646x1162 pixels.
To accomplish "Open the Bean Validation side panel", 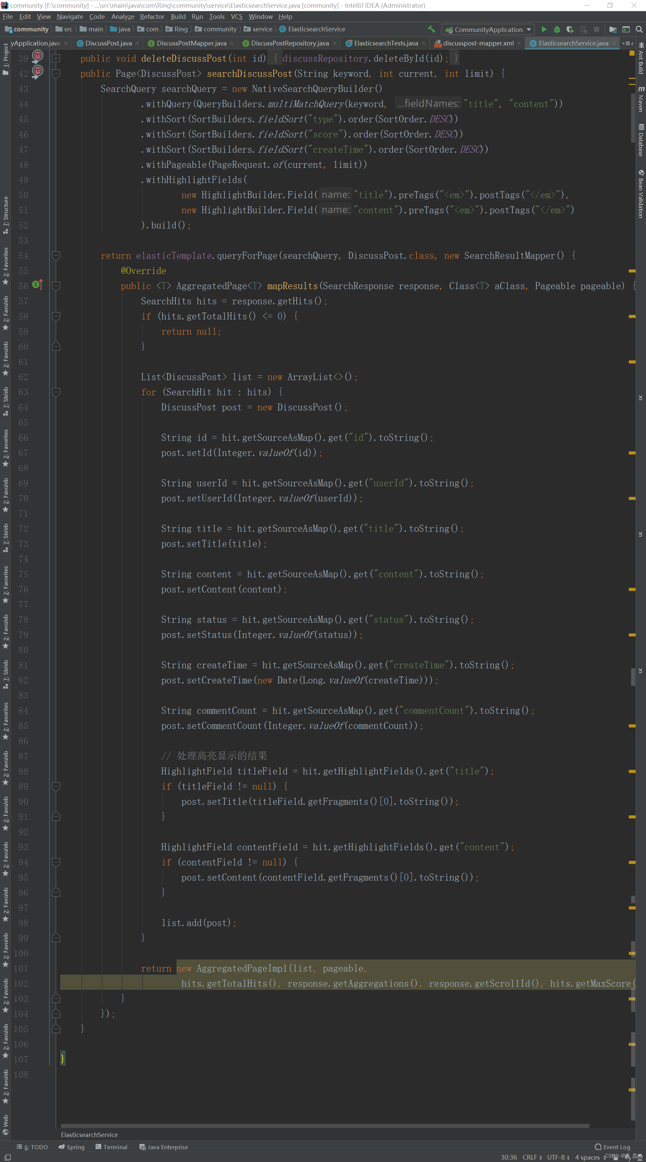I will 641,194.
